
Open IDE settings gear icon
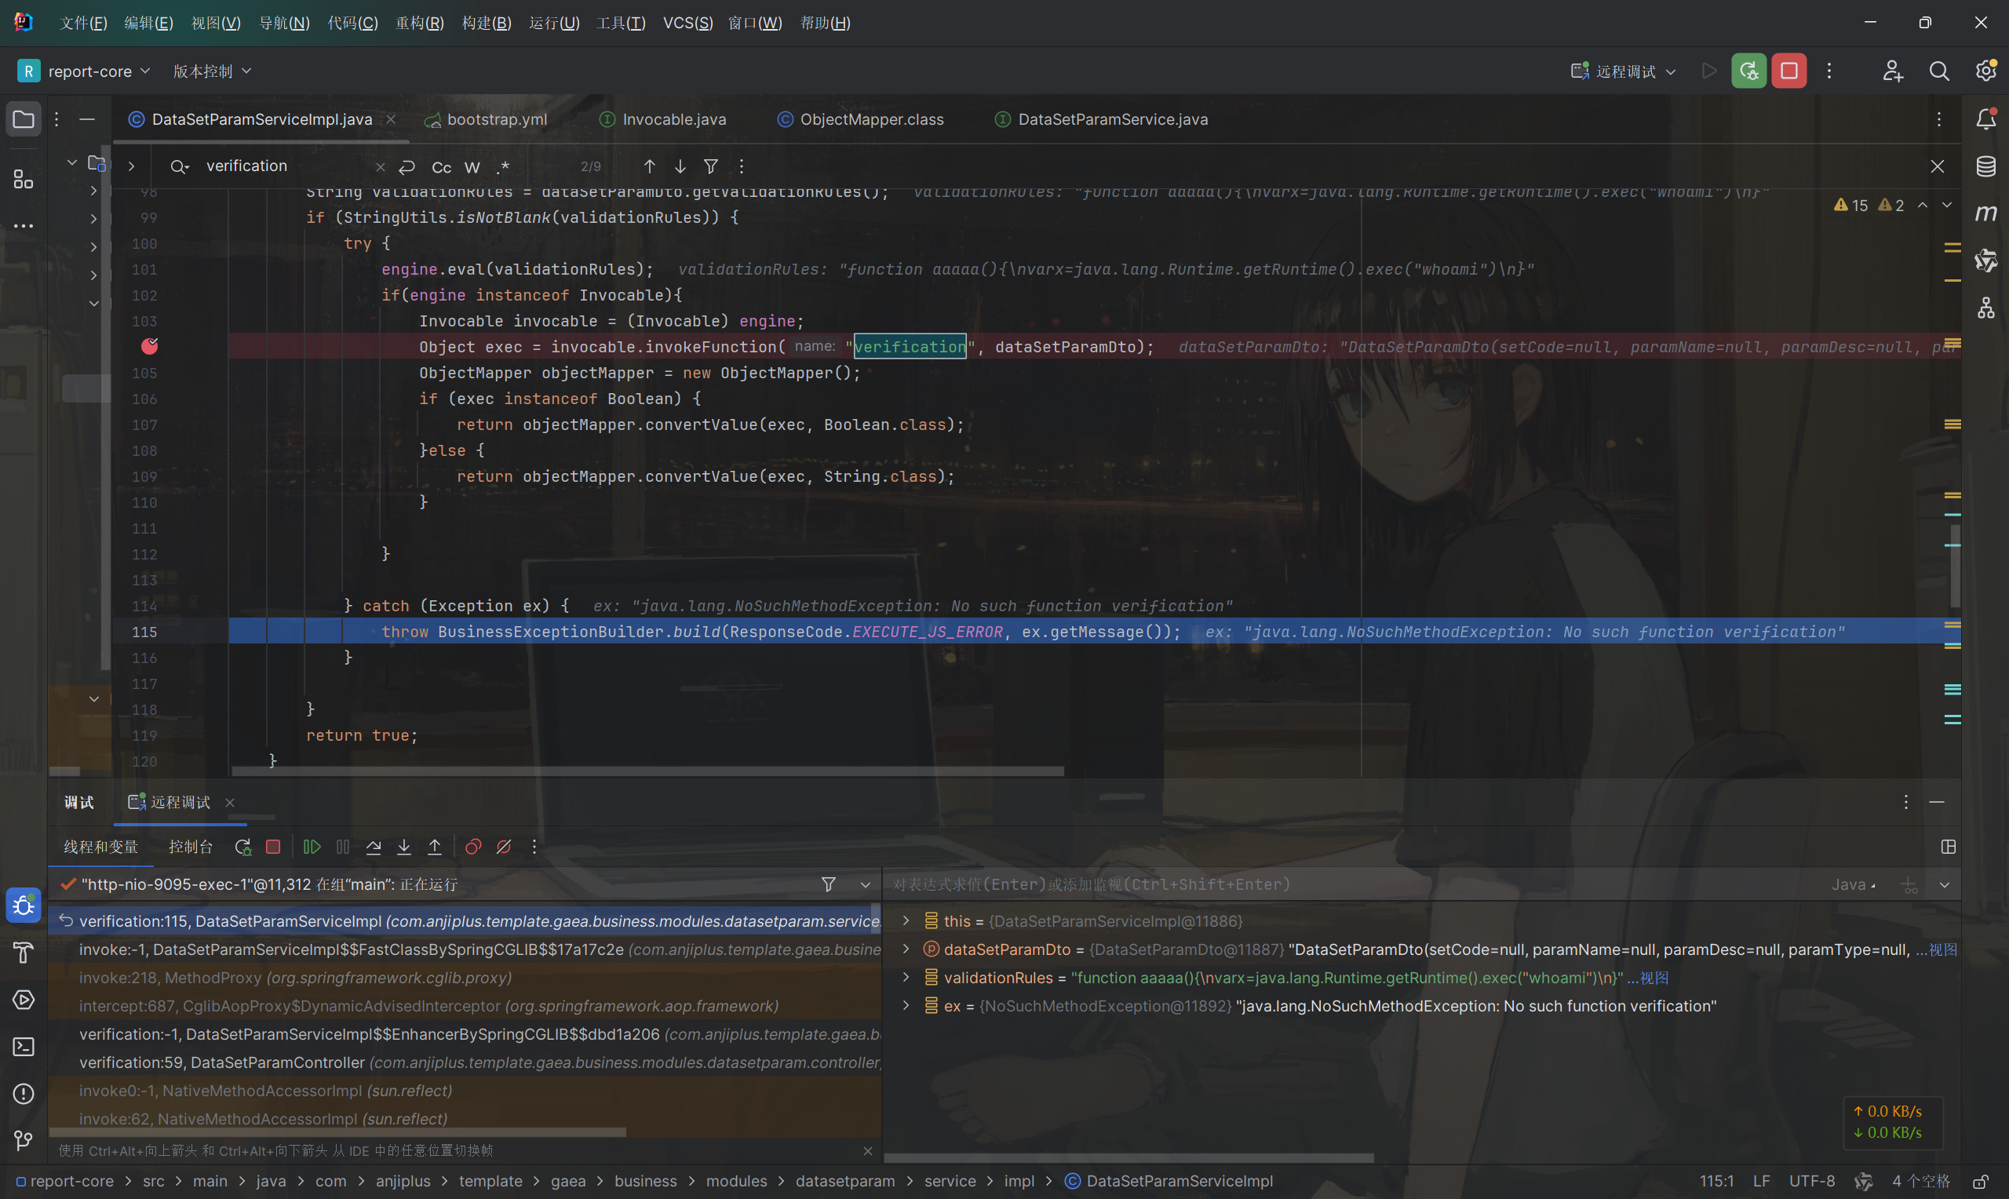click(x=1985, y=71)
